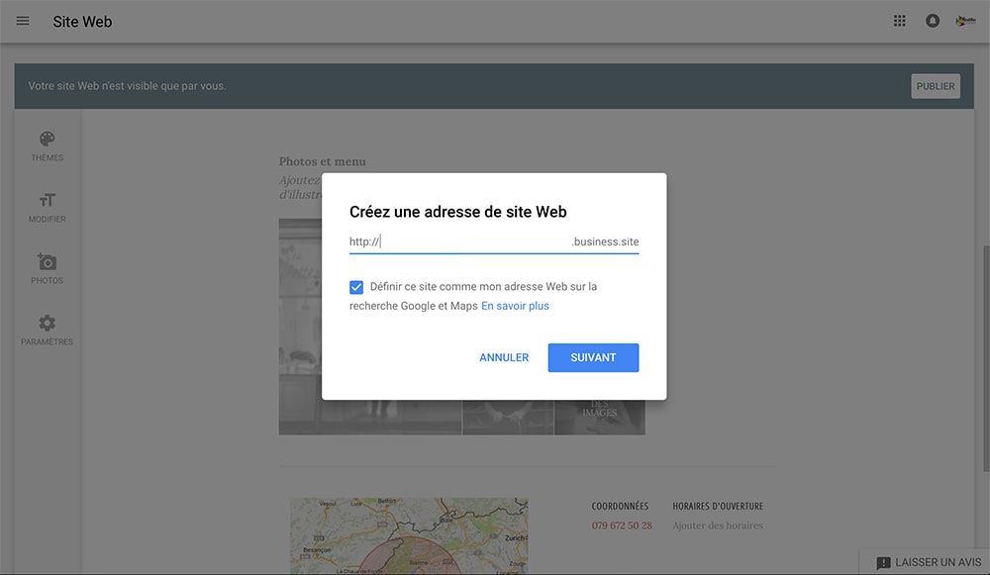Open the hamburger main menu
The image size is (990, 575).
23,21
